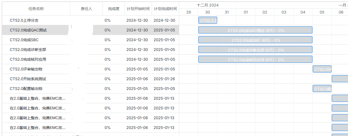This screenshot has width=348, height=136.
Task: Click the 完成度 column header
Action: pyautogui.click(x=114, y=9)
